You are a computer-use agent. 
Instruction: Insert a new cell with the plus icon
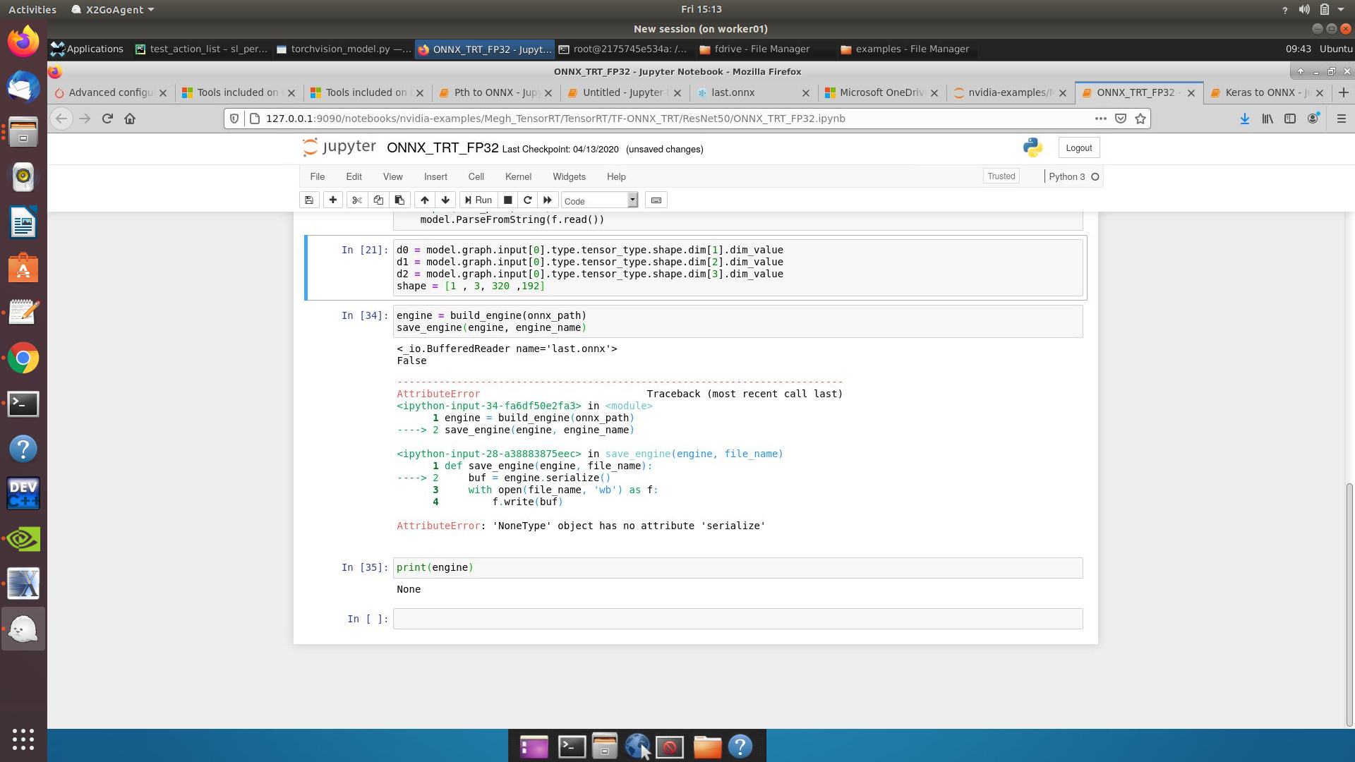coord(332,200)
